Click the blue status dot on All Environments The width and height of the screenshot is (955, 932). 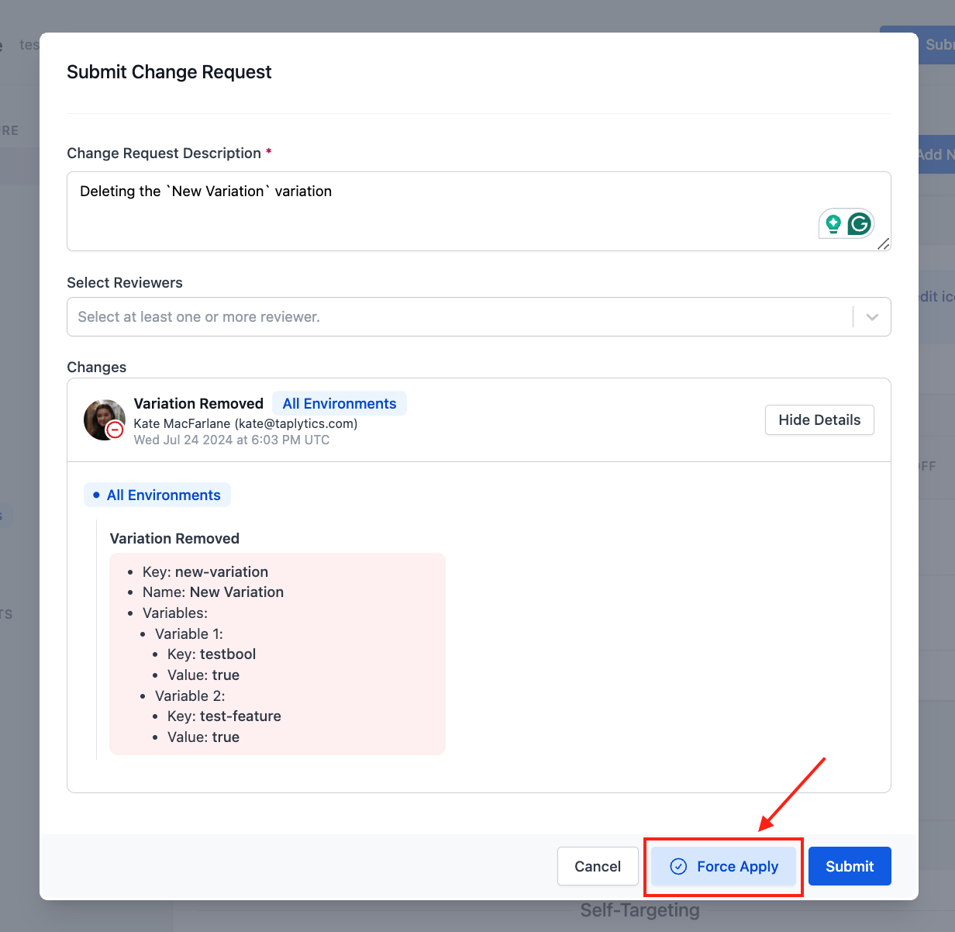tap(95, 494)
